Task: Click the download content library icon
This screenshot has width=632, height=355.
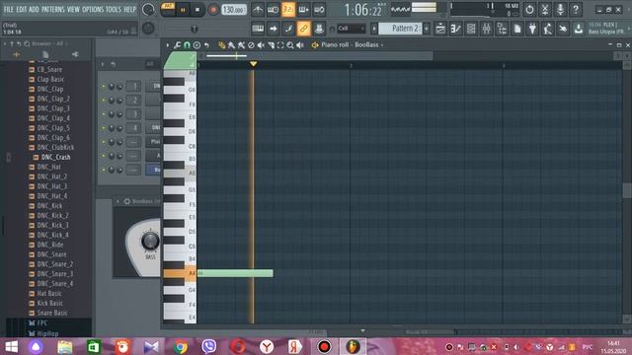Action: 579,29
